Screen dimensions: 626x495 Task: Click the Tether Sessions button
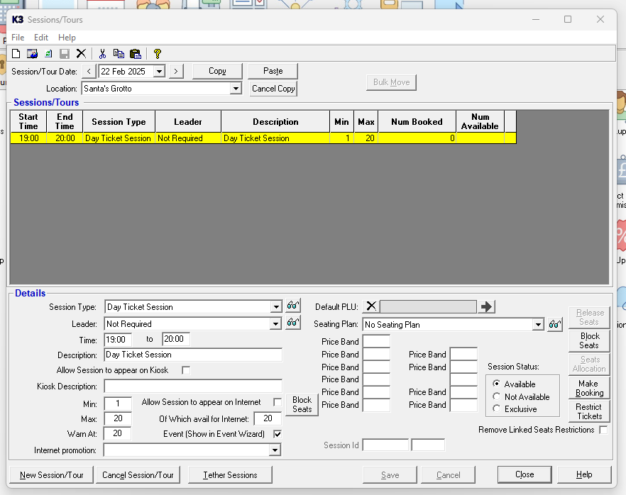(230, 475)
